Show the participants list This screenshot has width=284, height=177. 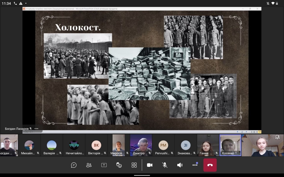pyautogui.click(x=89, y=165)
